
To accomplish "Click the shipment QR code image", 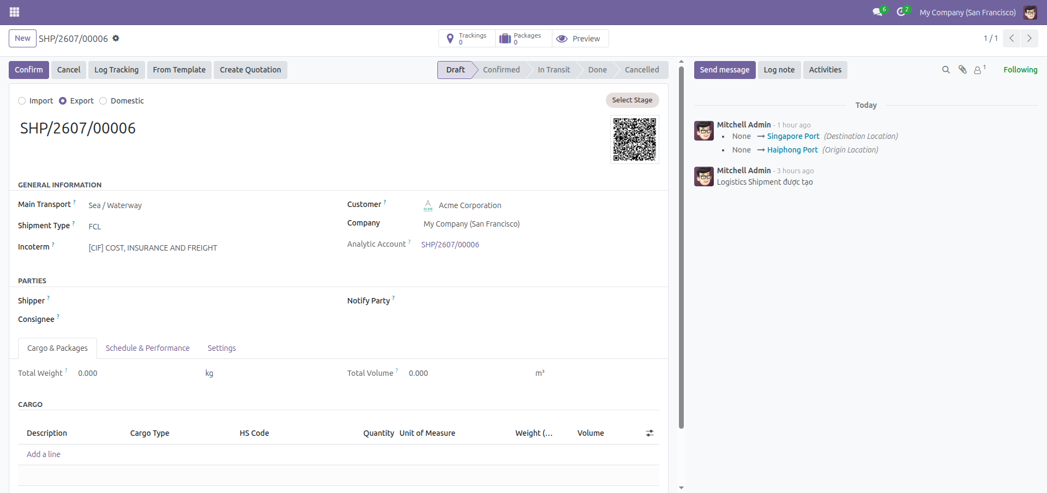I will tap(635, 139).
